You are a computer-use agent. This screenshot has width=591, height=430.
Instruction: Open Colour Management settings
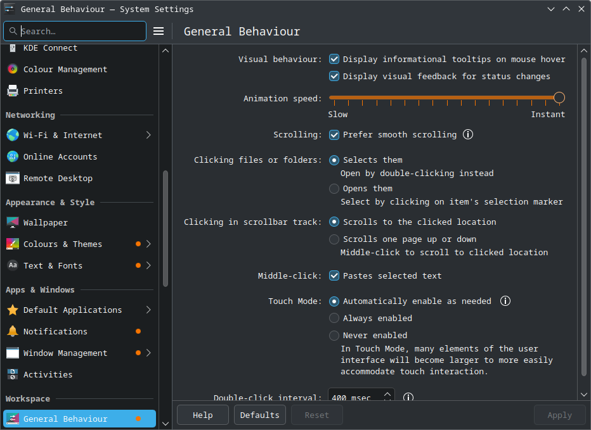coord(12,69)
